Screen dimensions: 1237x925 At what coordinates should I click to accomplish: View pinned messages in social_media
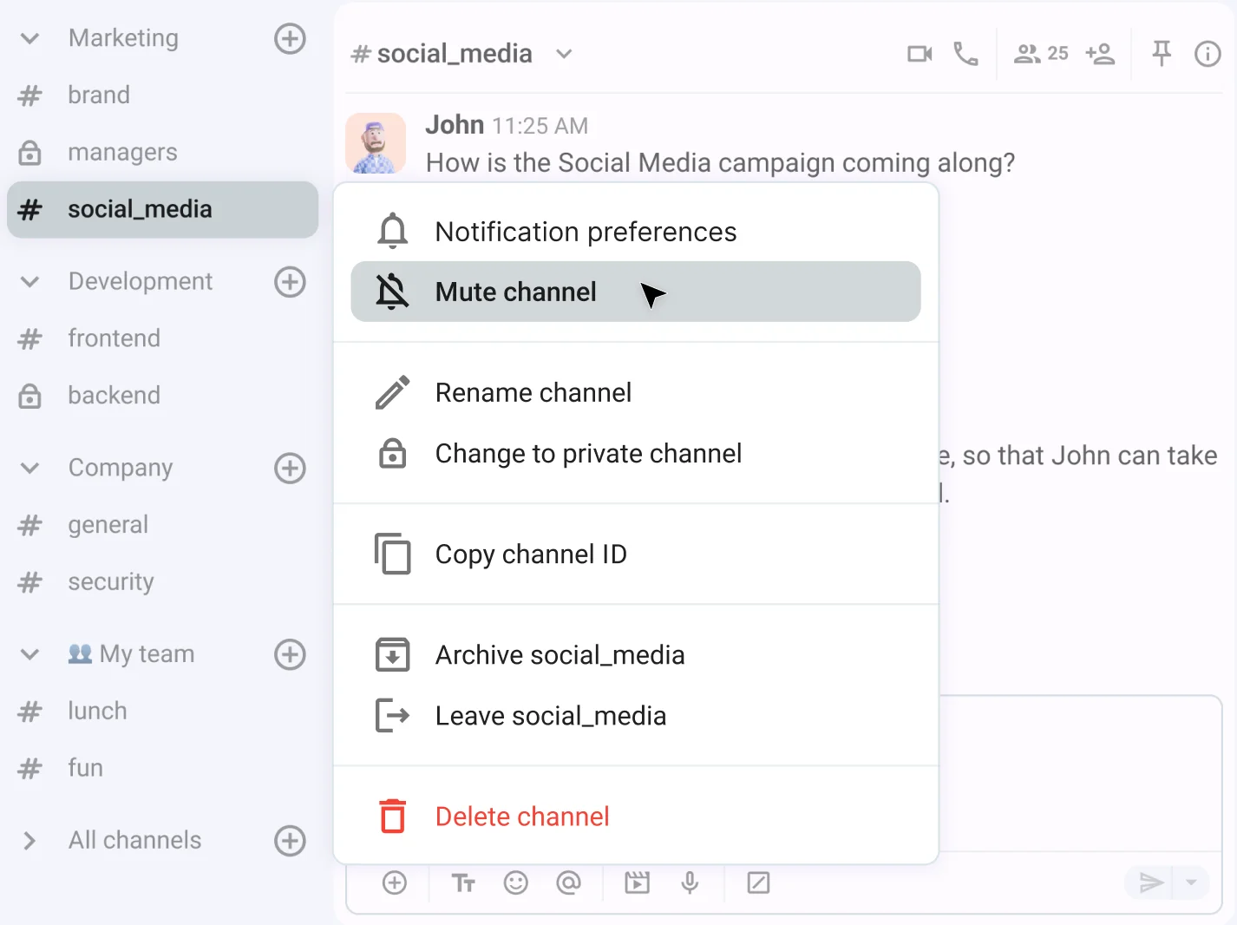click(1161, 53)
